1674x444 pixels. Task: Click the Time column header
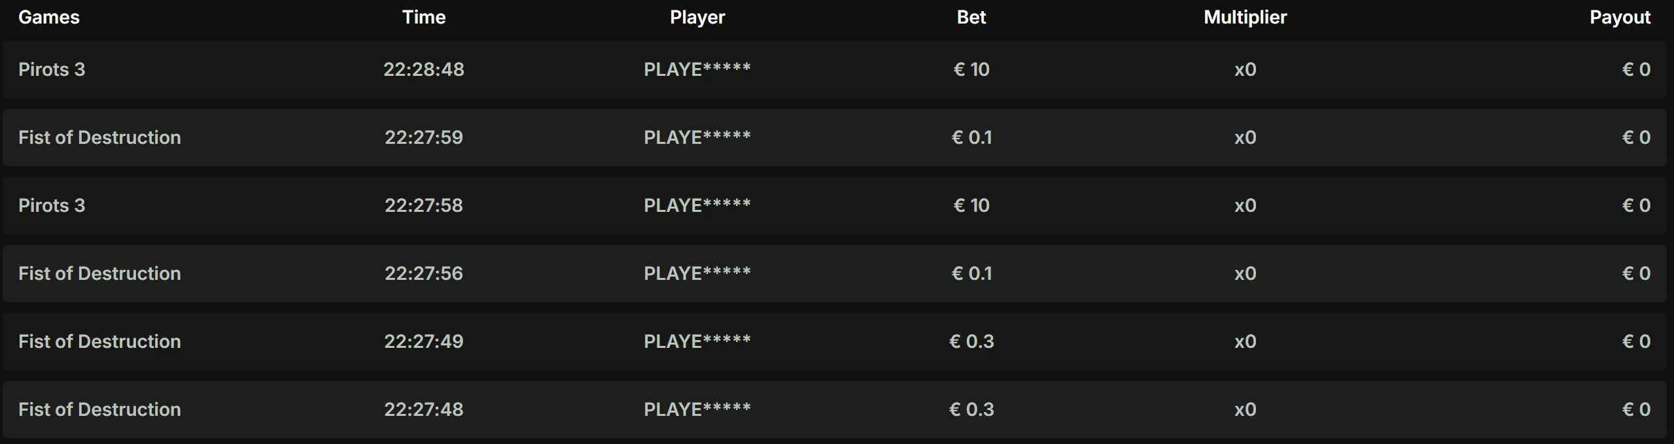coord(423,17)
